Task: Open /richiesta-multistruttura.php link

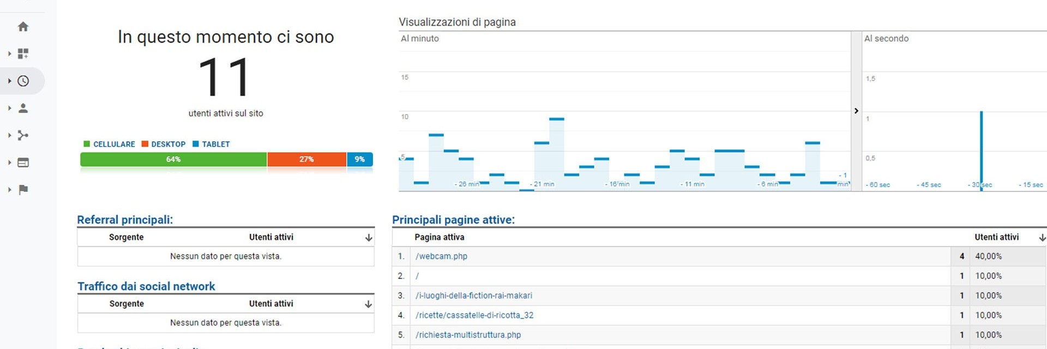Action: point(468,335)
